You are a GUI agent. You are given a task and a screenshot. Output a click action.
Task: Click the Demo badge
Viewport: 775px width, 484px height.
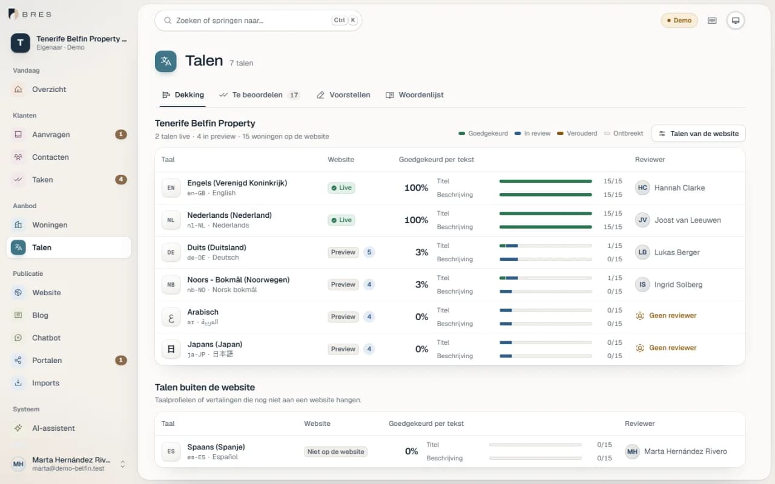[x=679, y=21]
